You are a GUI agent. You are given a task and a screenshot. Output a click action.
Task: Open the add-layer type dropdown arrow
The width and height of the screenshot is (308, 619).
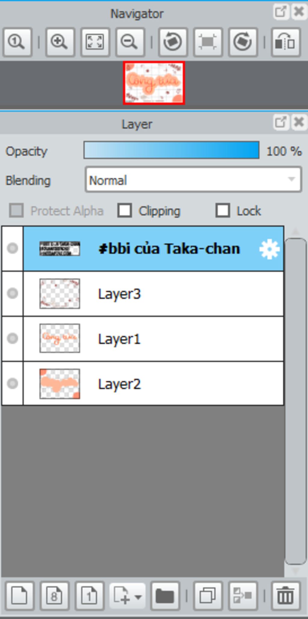(x=138, y=596)
